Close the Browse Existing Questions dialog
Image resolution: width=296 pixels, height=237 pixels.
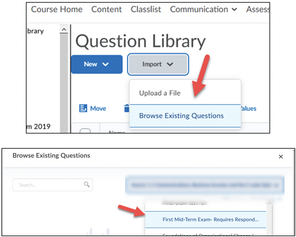281,157
